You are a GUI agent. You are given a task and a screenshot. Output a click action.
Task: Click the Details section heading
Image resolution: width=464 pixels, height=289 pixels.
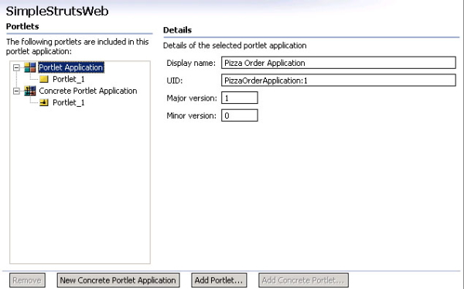178,30
